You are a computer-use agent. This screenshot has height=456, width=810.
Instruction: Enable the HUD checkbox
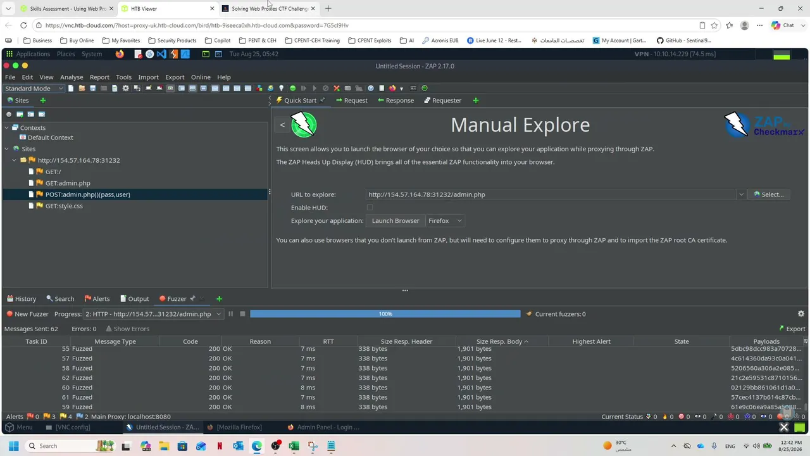pos(370,208)
